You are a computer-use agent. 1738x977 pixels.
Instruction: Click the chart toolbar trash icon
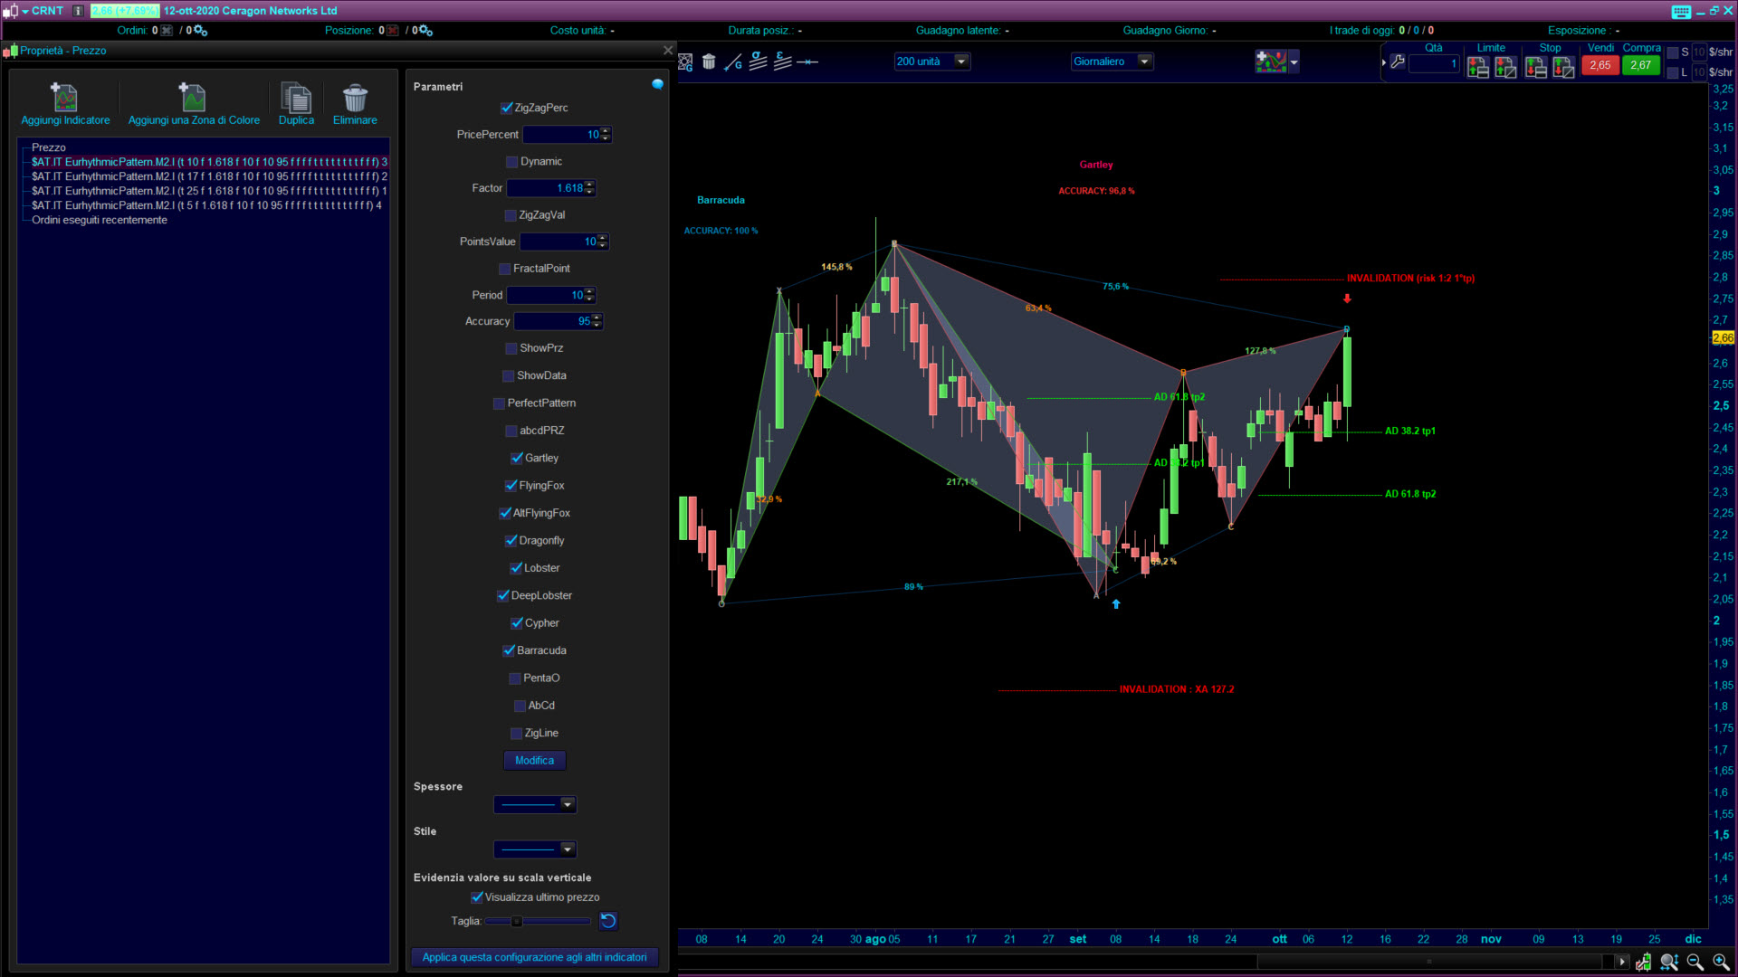pos(709,62)
